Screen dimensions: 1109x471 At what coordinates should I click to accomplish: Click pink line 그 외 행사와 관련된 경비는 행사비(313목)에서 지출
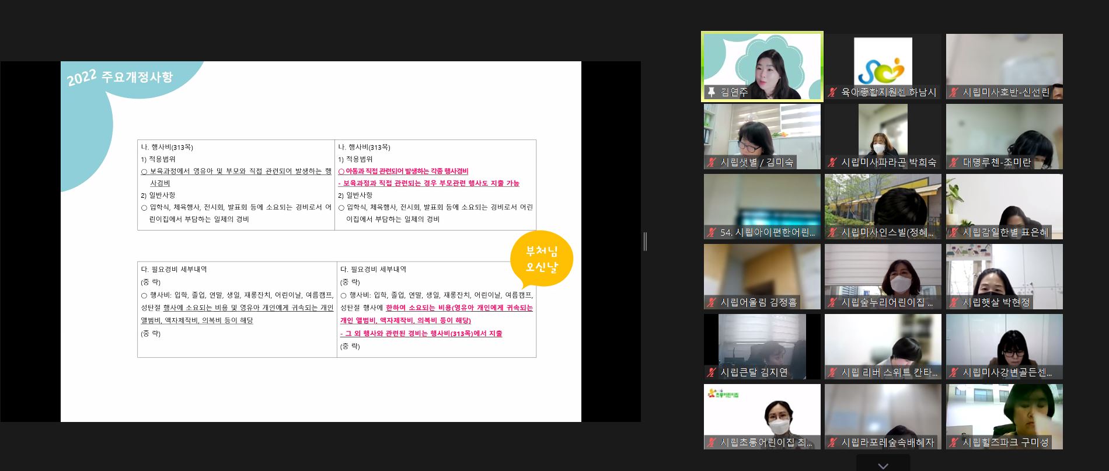tap(421, 333)
